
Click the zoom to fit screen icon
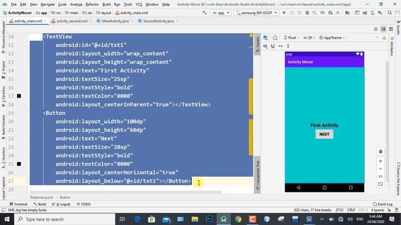point(380,184)
